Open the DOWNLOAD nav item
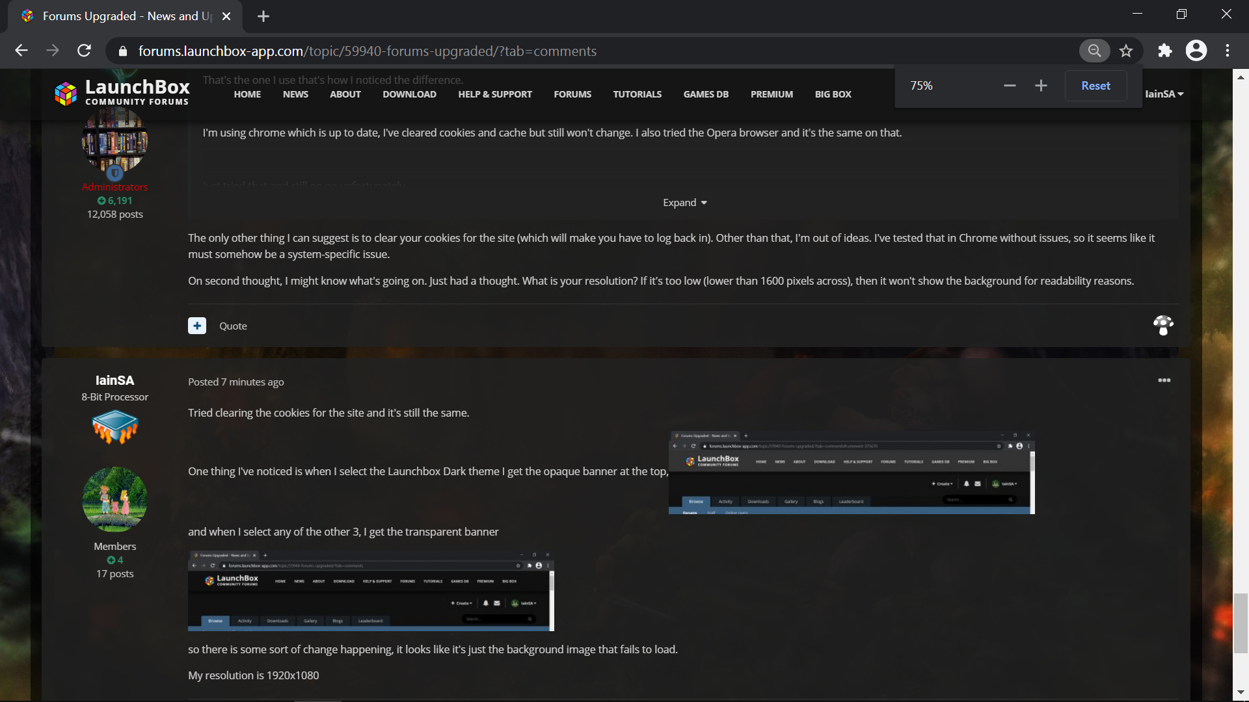The image size is (1249, 702). click(409, 94)
